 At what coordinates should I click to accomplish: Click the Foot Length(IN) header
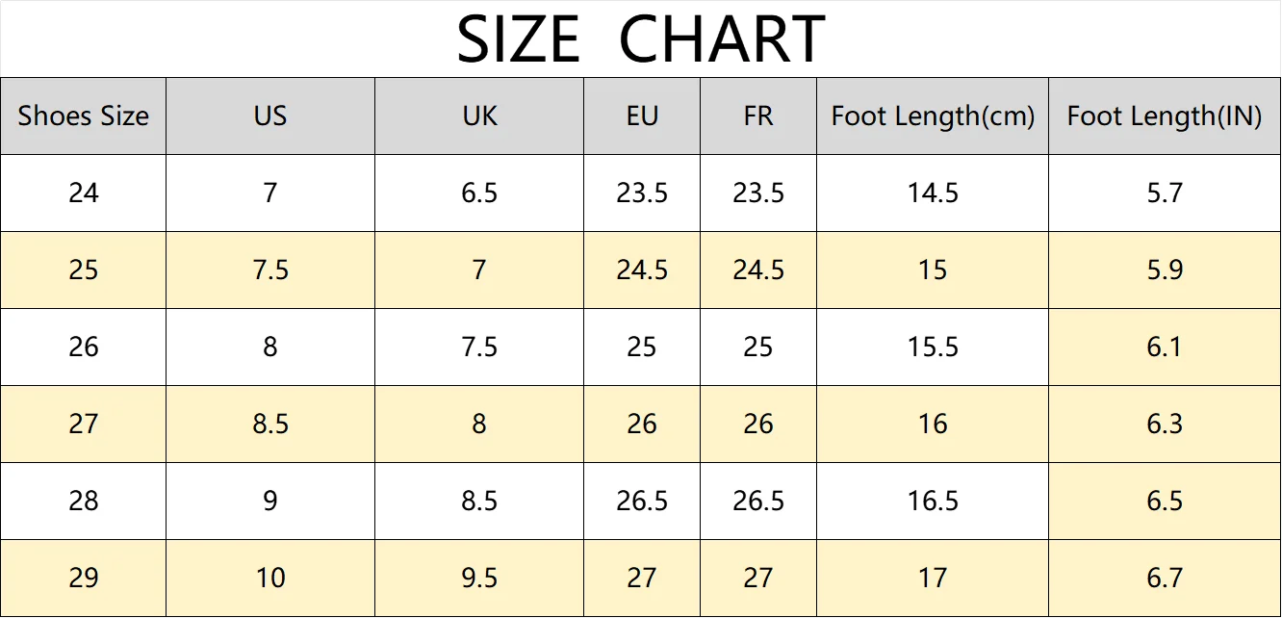[1165, 116]
